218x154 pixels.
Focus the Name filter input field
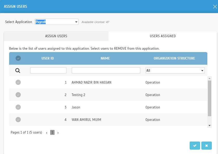pyautogui.click(x=106, y=70)
